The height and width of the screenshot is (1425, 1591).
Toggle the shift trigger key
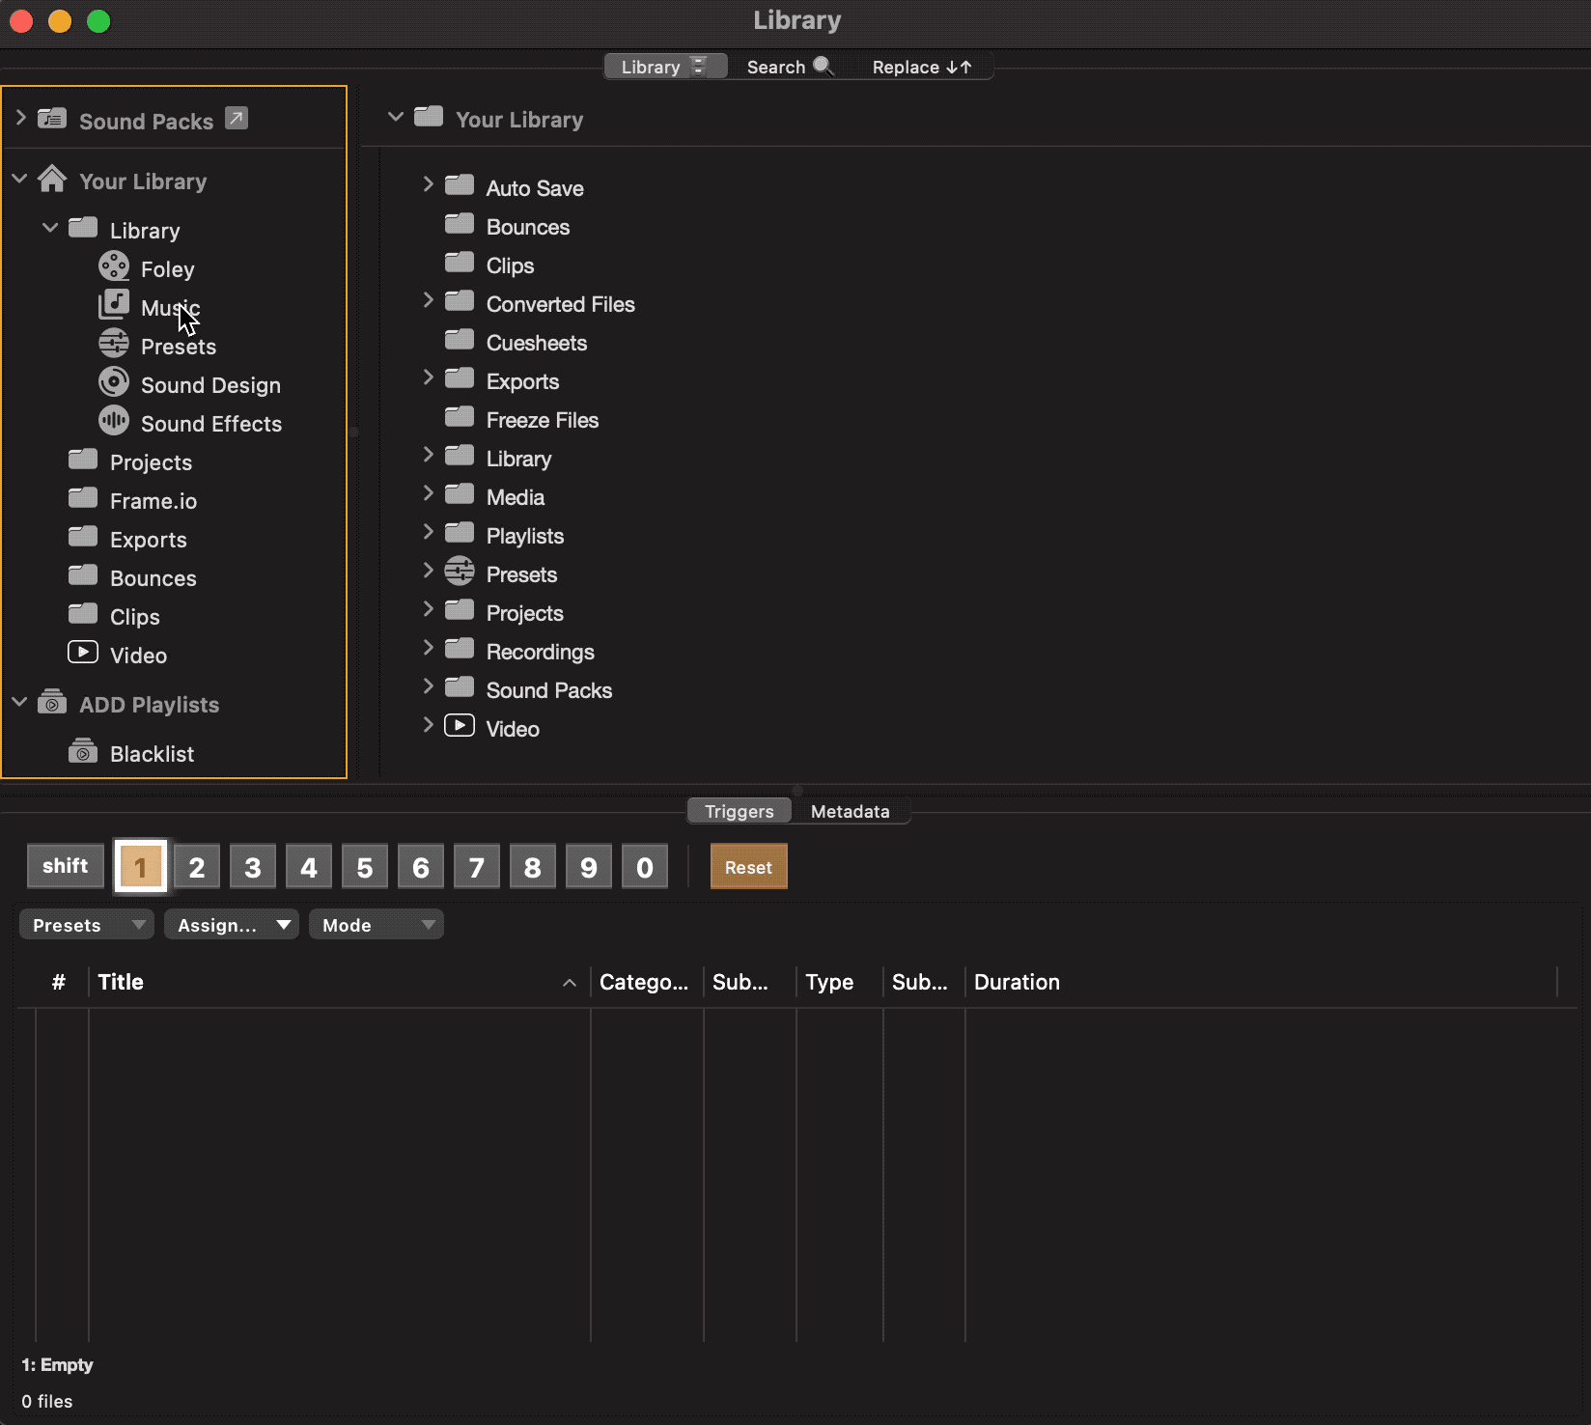66,866
